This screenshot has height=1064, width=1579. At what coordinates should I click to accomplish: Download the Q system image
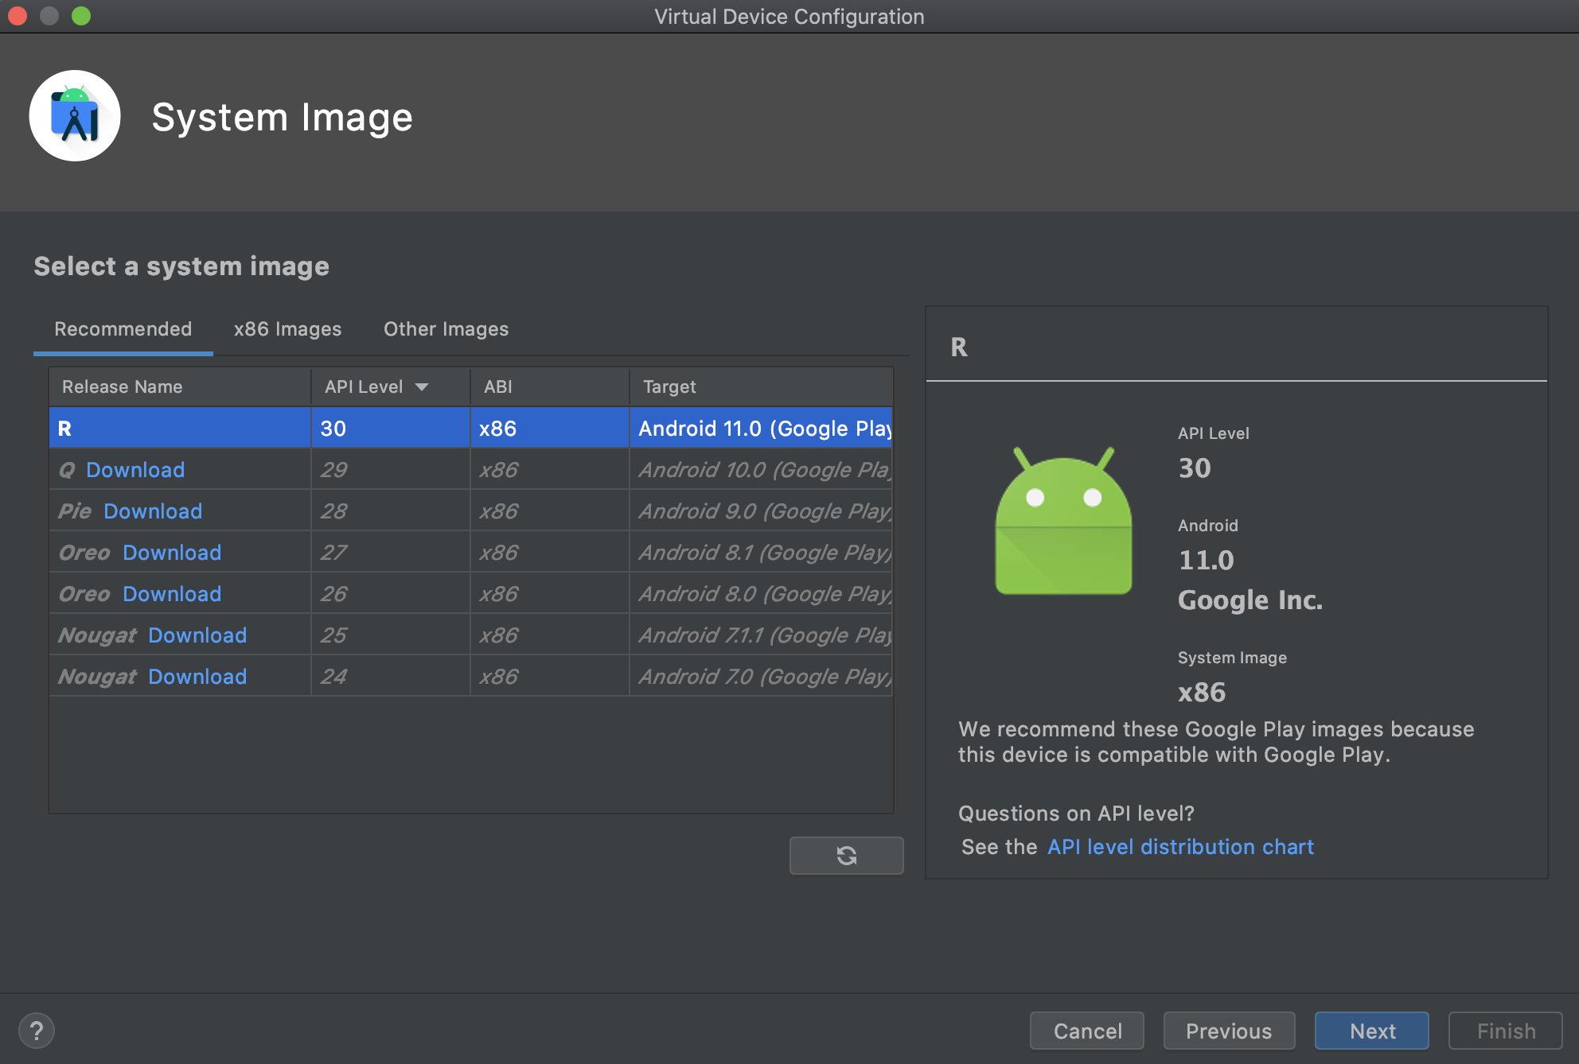(x=135, y=470)
